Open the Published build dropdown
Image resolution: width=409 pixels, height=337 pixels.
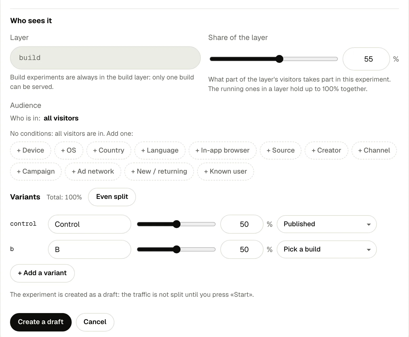327,224
